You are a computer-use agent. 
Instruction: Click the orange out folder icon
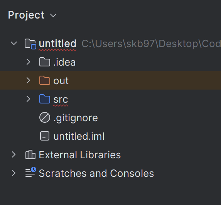45,80
